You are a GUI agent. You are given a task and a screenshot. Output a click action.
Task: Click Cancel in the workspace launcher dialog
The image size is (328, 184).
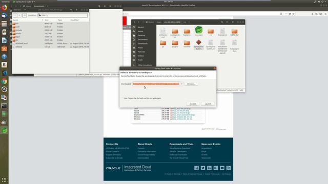(193, 104)
